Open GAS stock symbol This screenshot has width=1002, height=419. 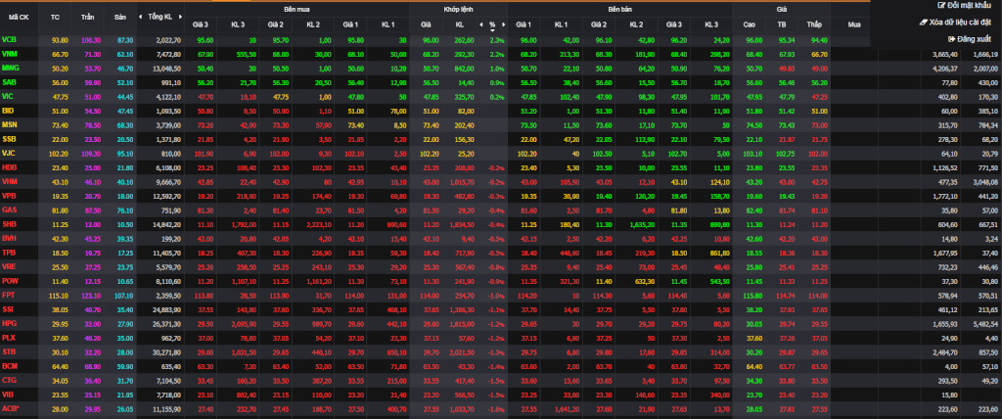point(9,209)
